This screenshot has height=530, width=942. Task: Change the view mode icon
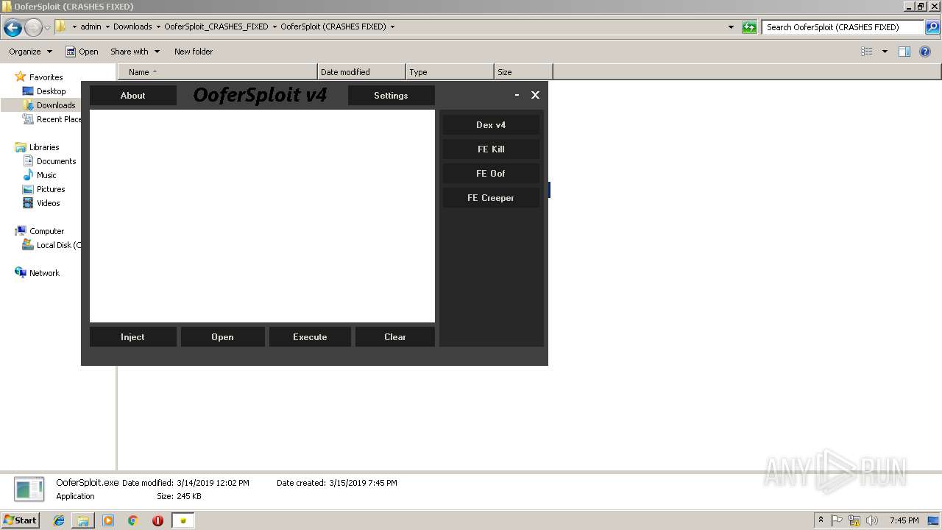867,52
